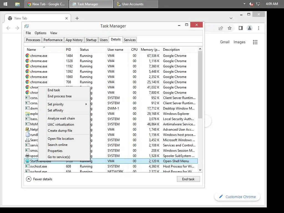Click the chrome.exe icon for PID 1328
Image resolution: width=284 pixels, height=213 pixels.
(27, 61)
